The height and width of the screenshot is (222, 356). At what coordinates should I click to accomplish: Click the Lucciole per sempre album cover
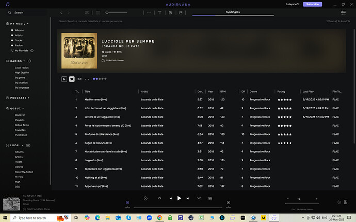pos(79,50)
